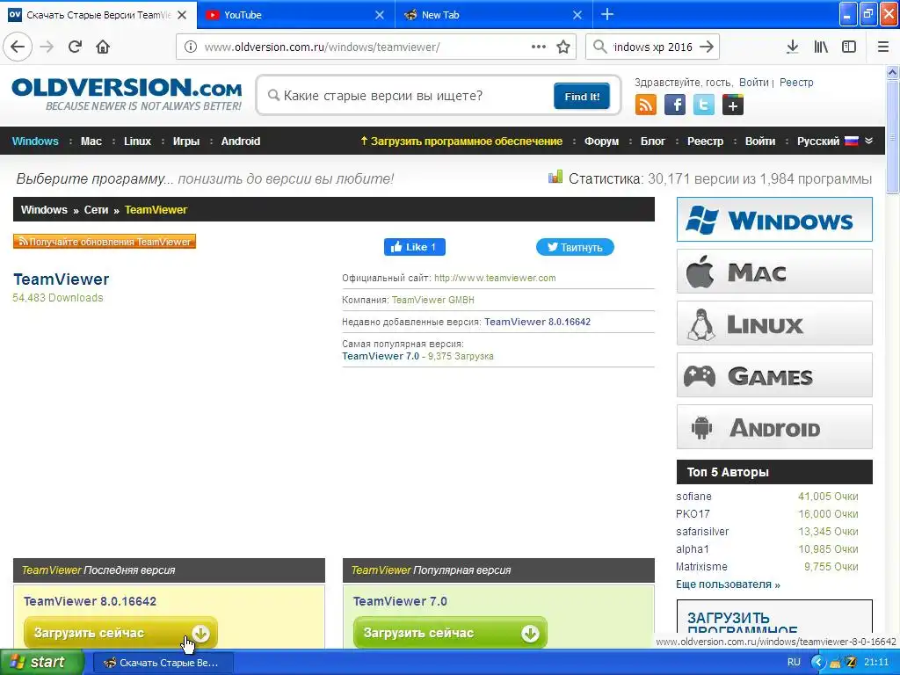900x675 pixels.
Task: Submit search with the go arrow
Action: coord(708,47)
